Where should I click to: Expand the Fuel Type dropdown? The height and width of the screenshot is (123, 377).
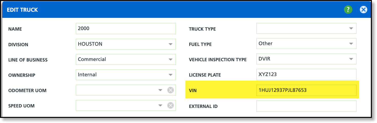[x=351, y=44]
